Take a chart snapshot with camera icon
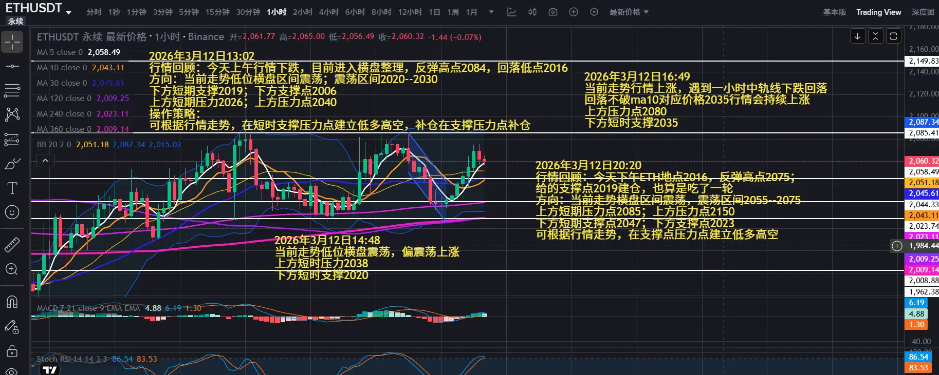939x375 pixels. tap(553, 12)
